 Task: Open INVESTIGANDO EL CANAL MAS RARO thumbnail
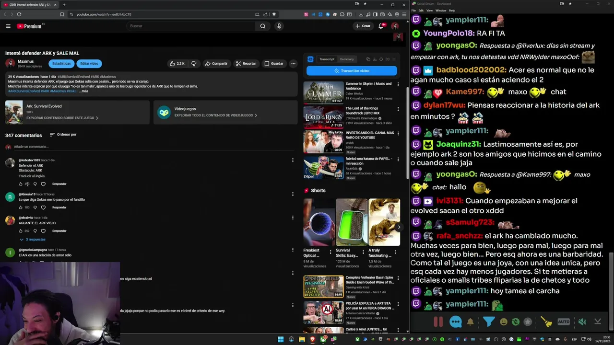pyautogui.click(x=323, y=142)
